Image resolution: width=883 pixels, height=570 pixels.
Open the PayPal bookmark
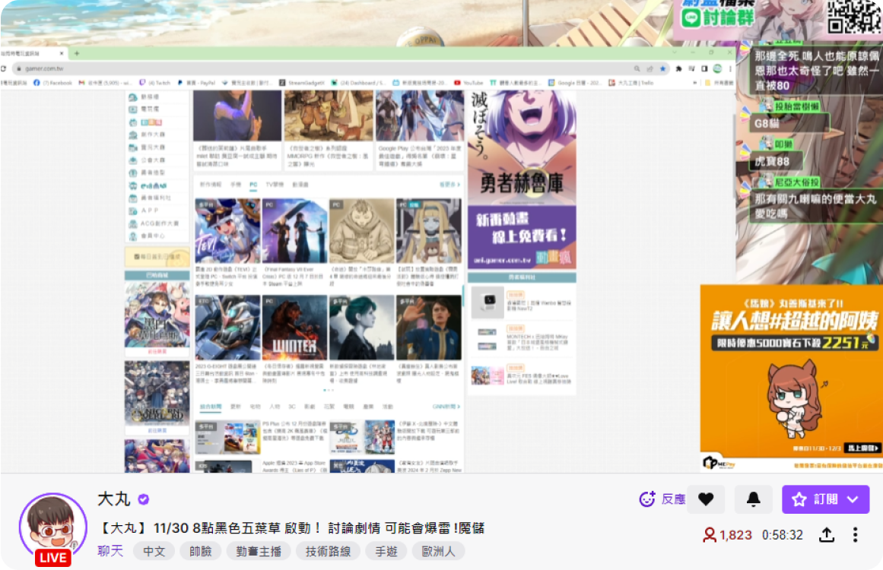pyautogui.click(x=196, y=83)
